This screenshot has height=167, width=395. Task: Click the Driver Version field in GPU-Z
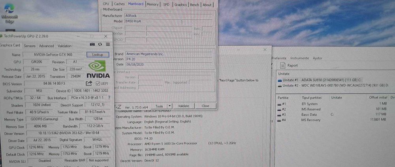coord(68,134)
